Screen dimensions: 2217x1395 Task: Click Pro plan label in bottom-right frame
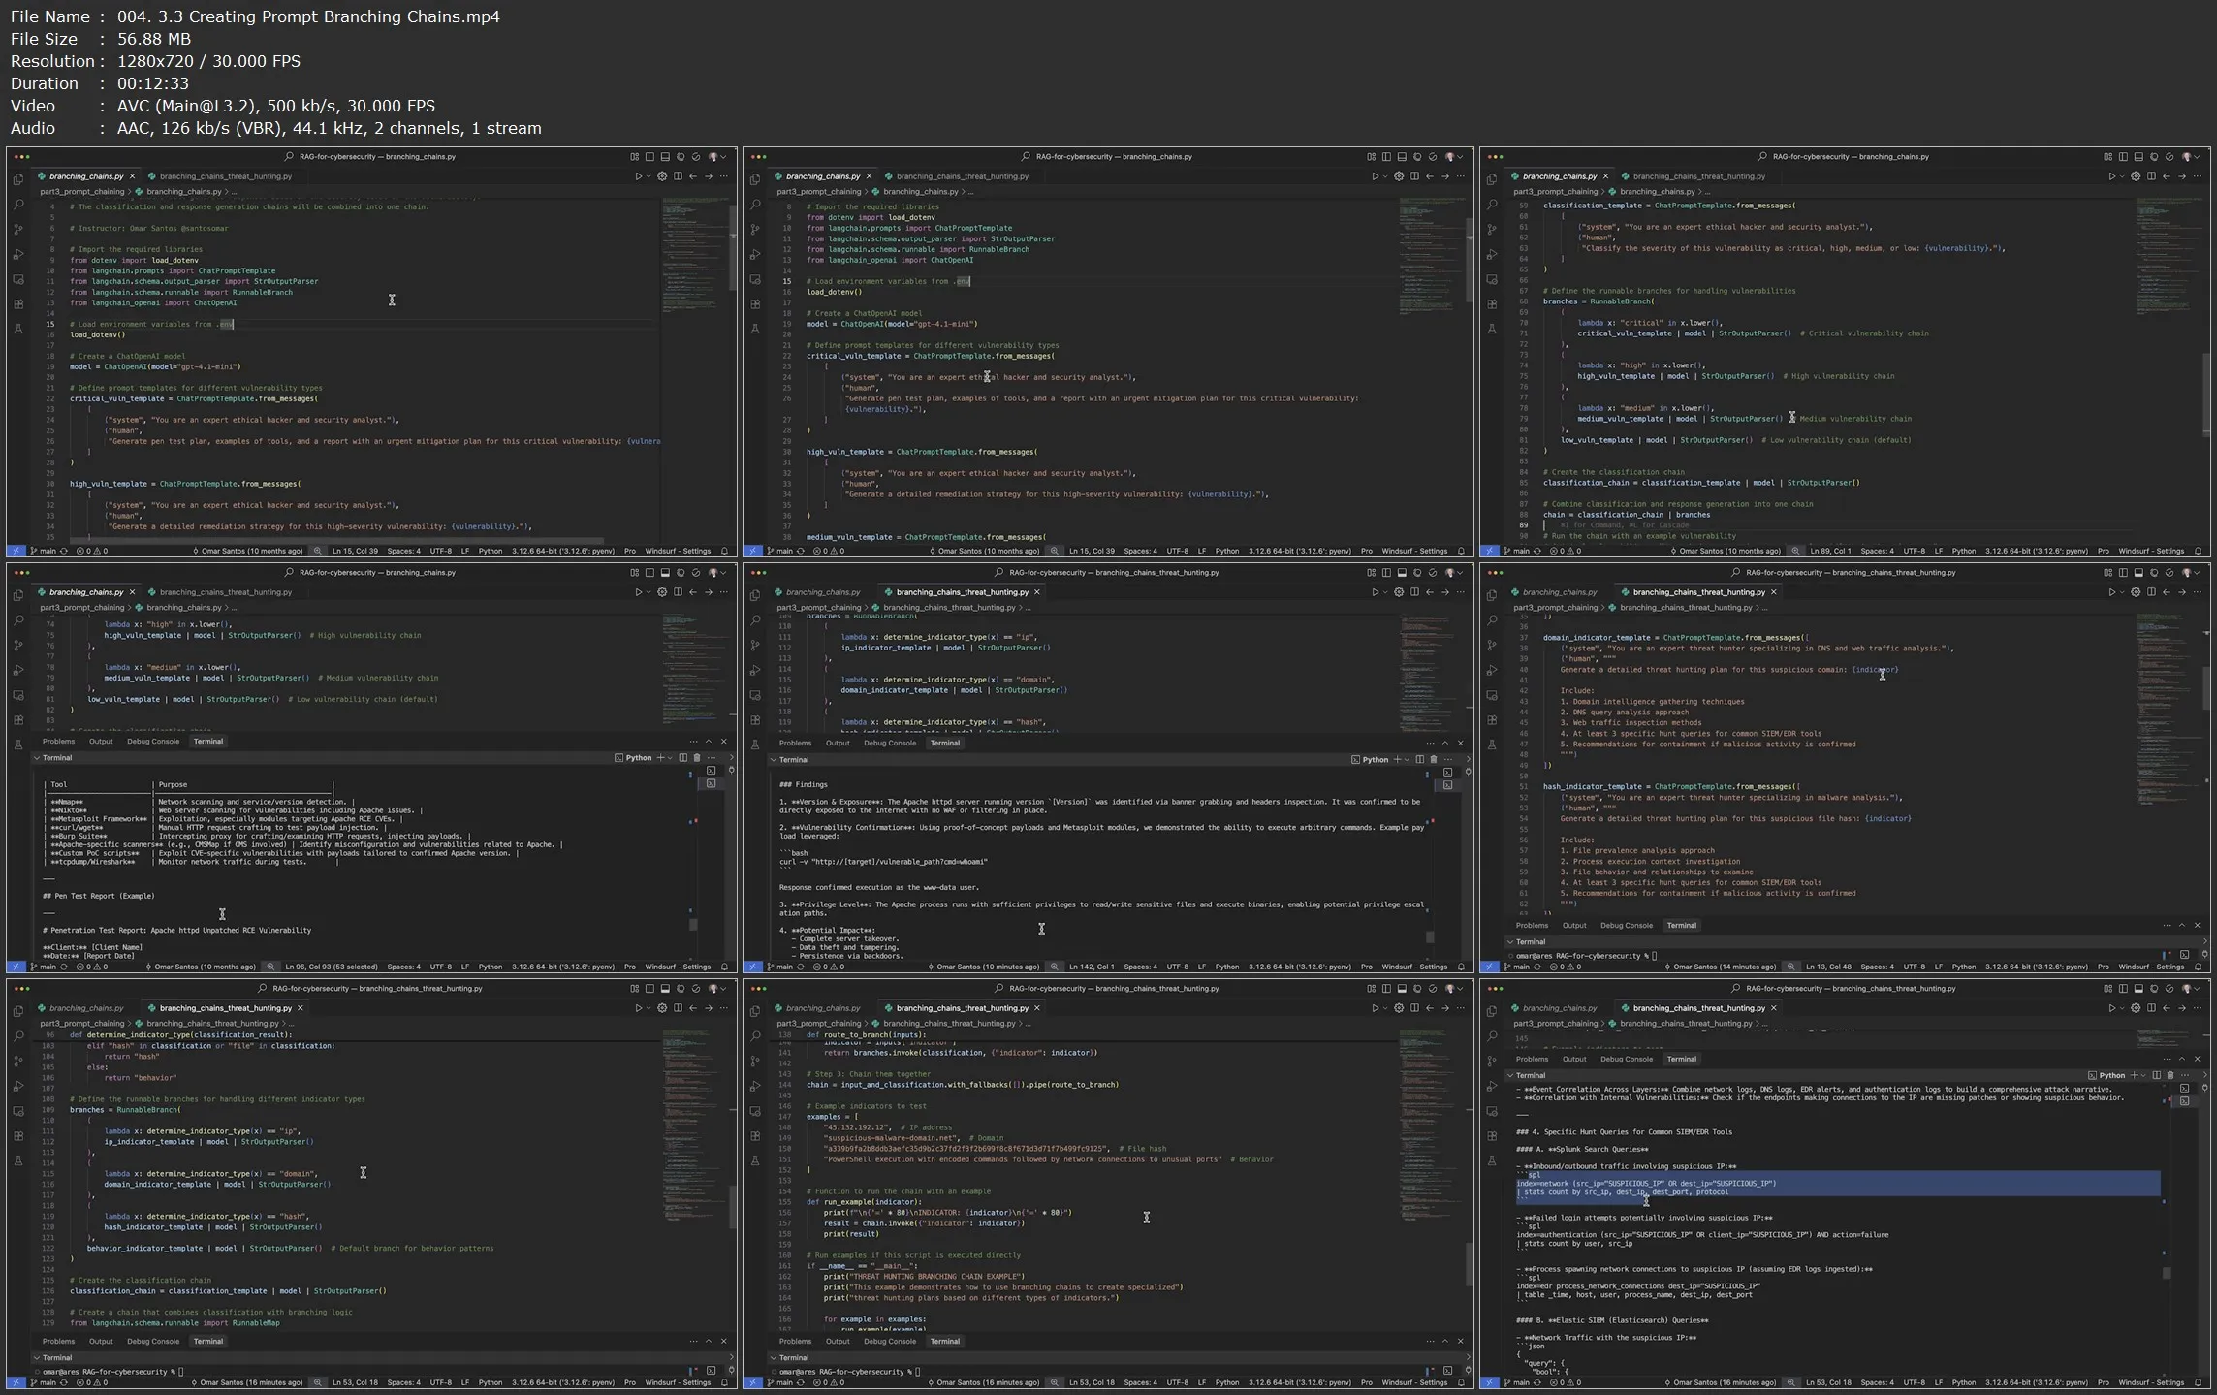tap(2104, 1382)
